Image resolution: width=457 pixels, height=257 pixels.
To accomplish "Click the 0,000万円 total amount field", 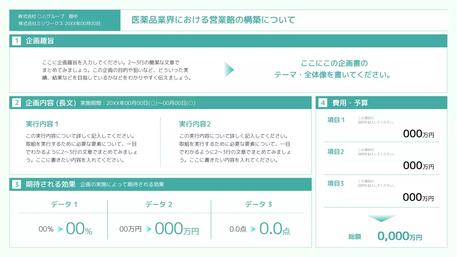I will coord(400,236).
